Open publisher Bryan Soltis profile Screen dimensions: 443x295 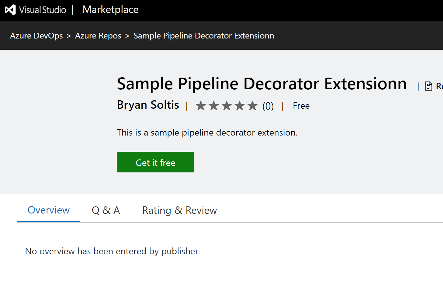148,104
